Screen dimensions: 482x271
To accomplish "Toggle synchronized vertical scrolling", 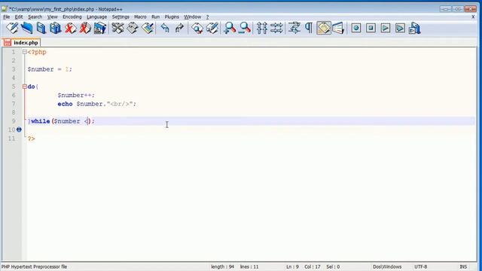I will [262, 29].
